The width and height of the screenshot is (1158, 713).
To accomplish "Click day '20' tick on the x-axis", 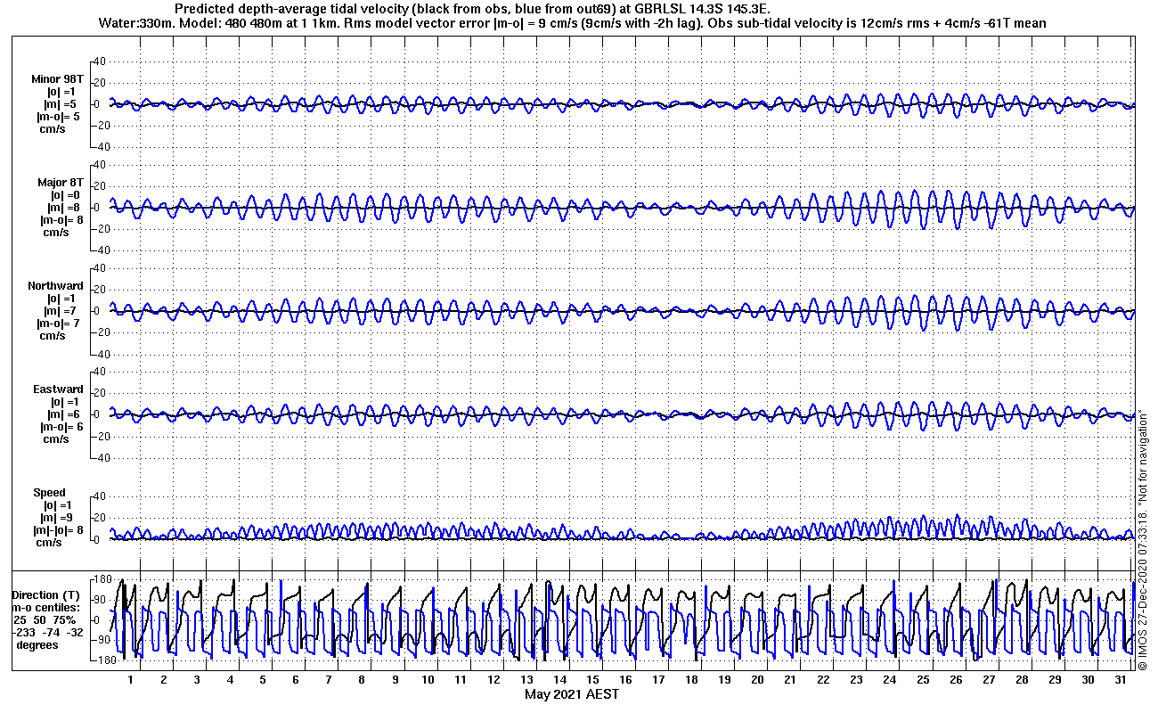I will tap(757, 679).
